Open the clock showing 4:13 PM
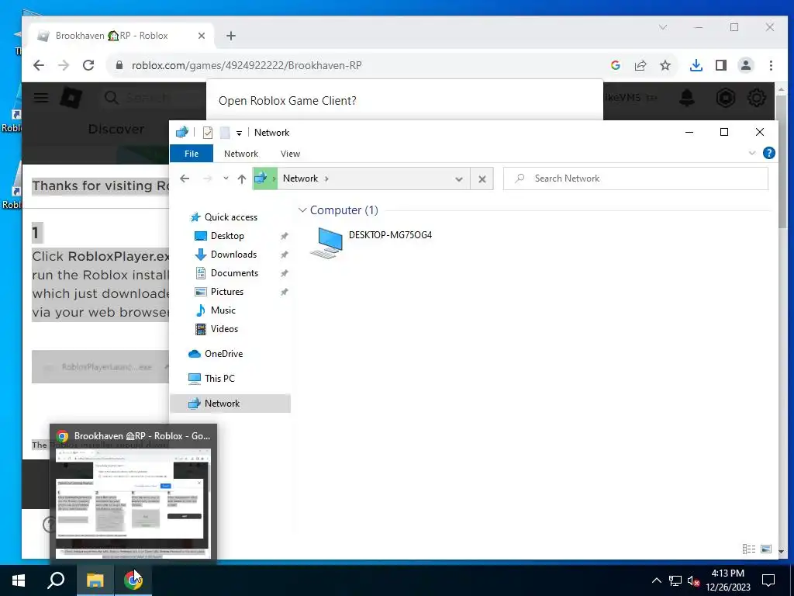The width and height of the screenshot is (794, 596). pyautogui.click(x=727, y=580)
